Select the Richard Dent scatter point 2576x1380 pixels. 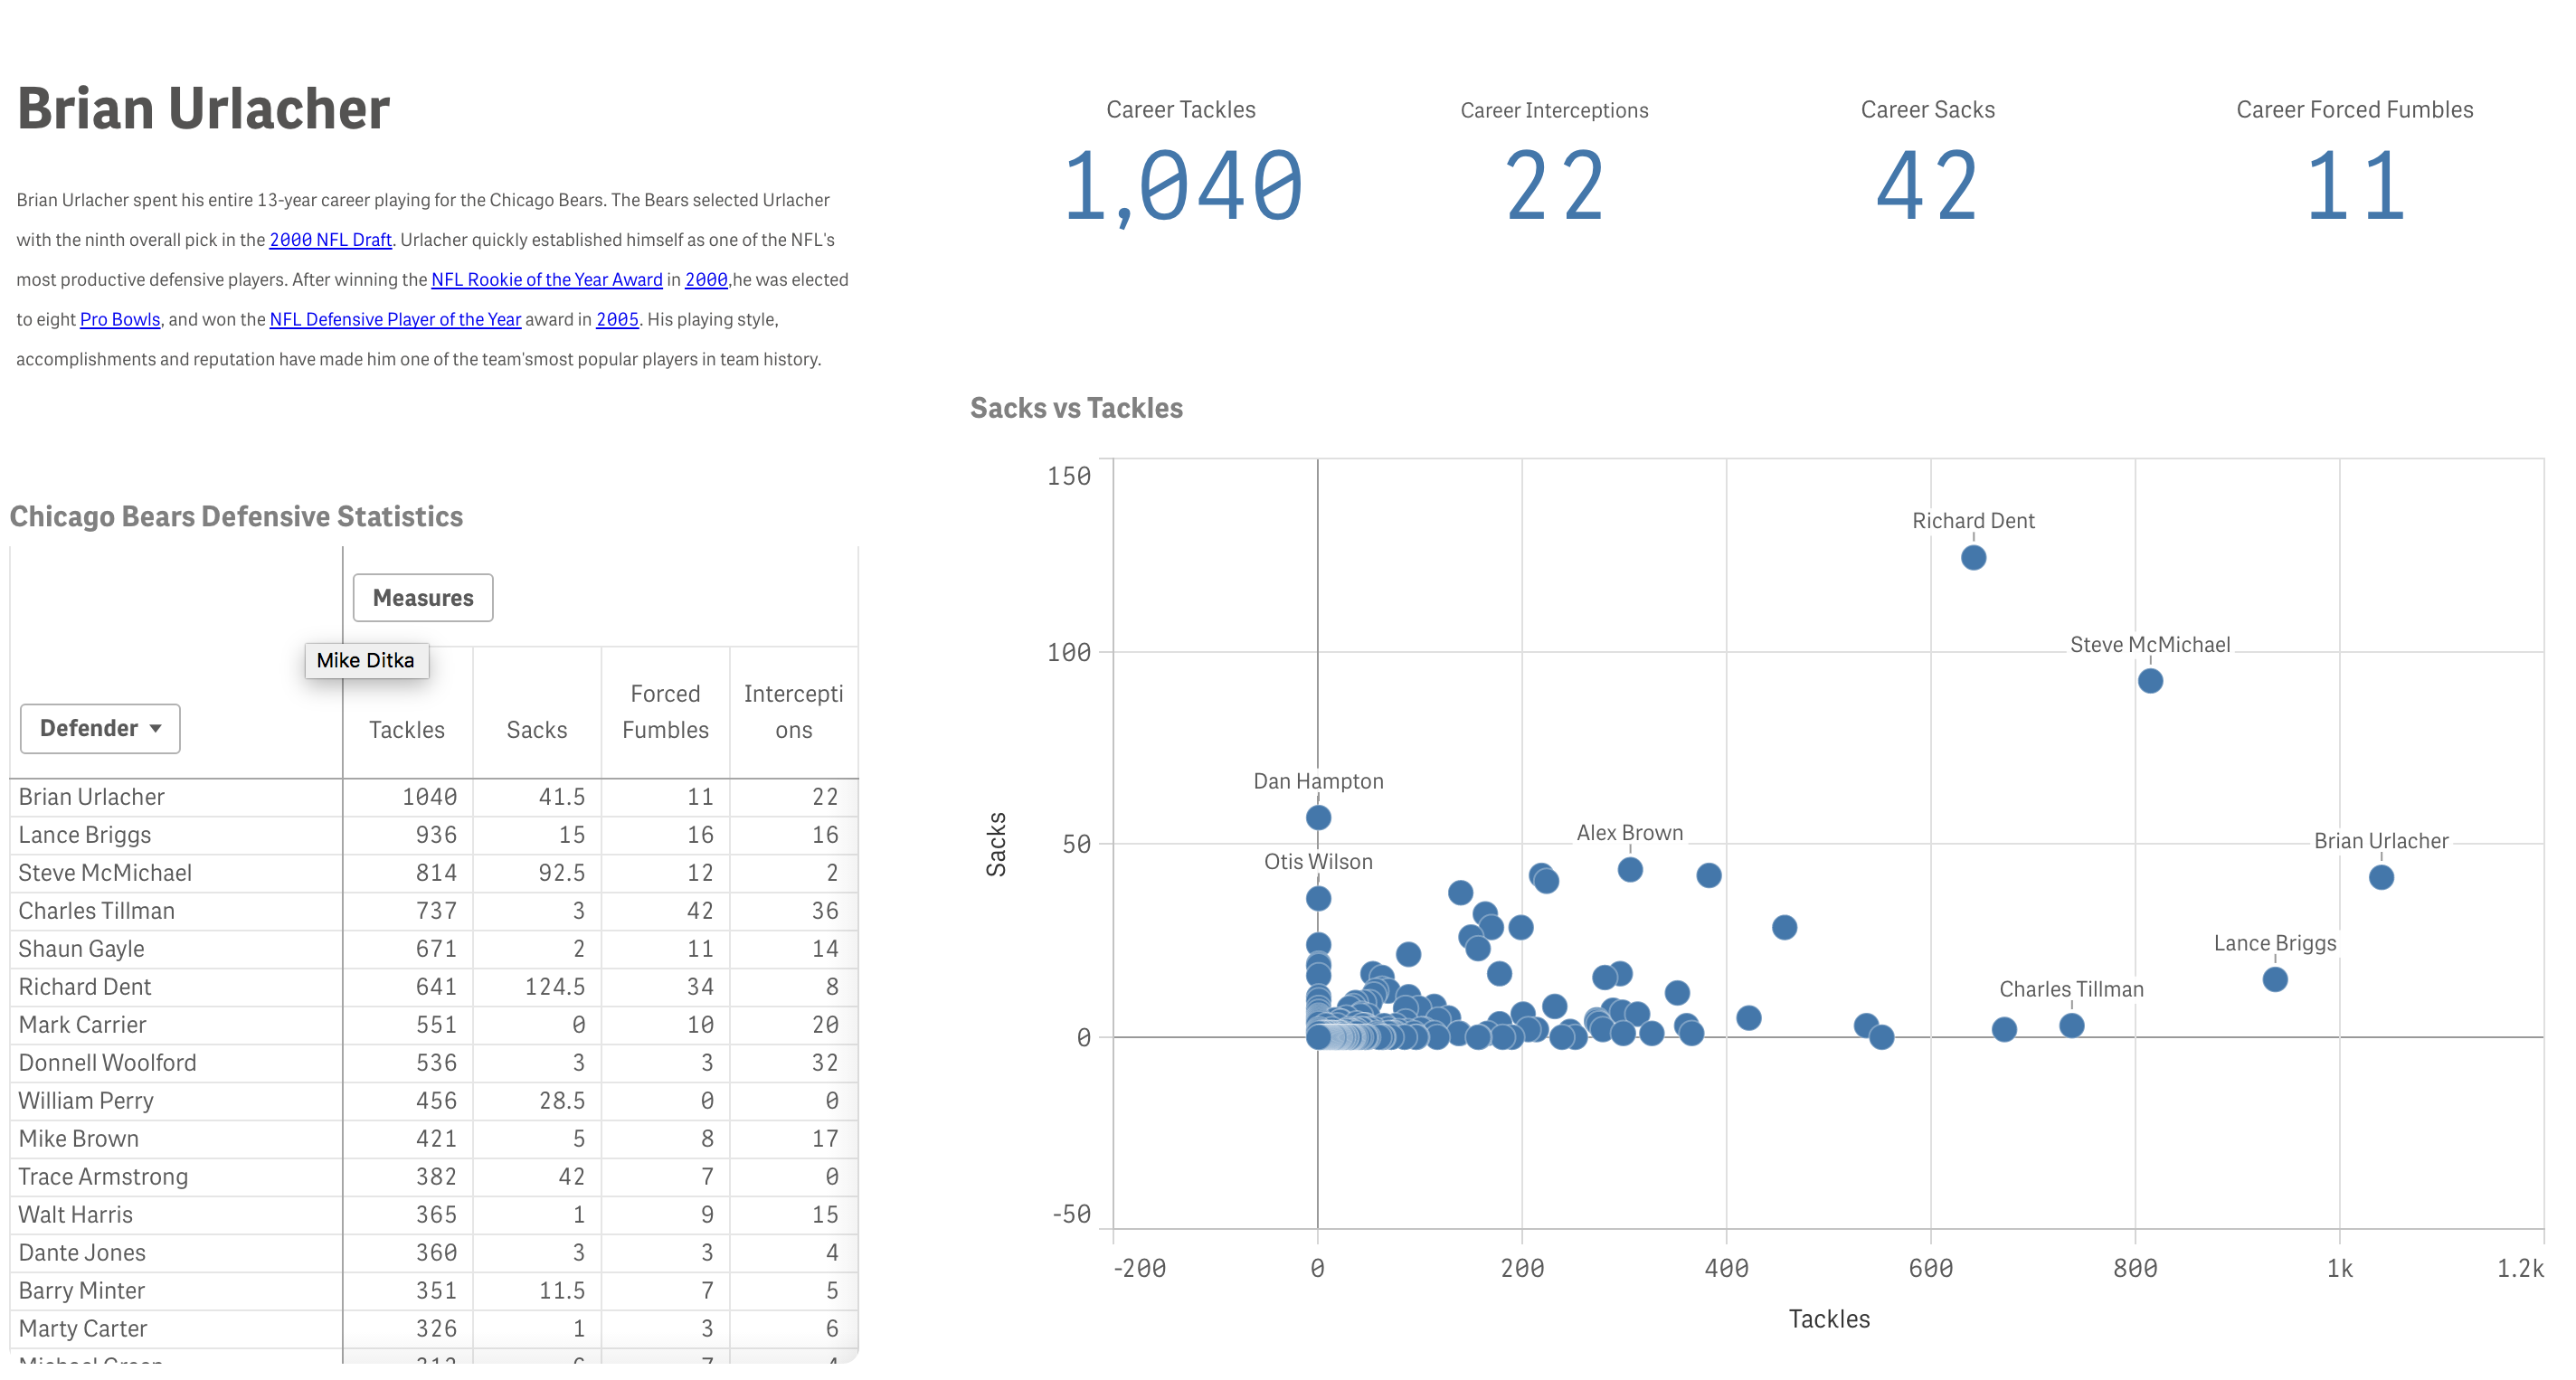coord(1972,557)
